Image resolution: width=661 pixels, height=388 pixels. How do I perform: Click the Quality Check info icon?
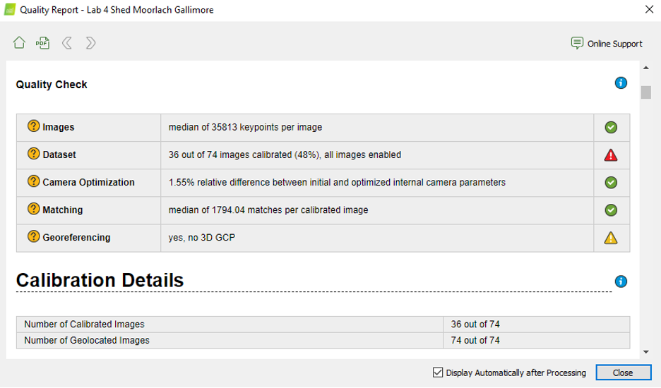621,83
